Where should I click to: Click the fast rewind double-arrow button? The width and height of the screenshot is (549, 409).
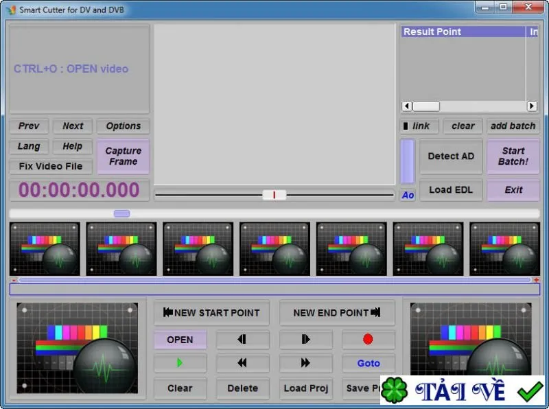pos(243,363)
